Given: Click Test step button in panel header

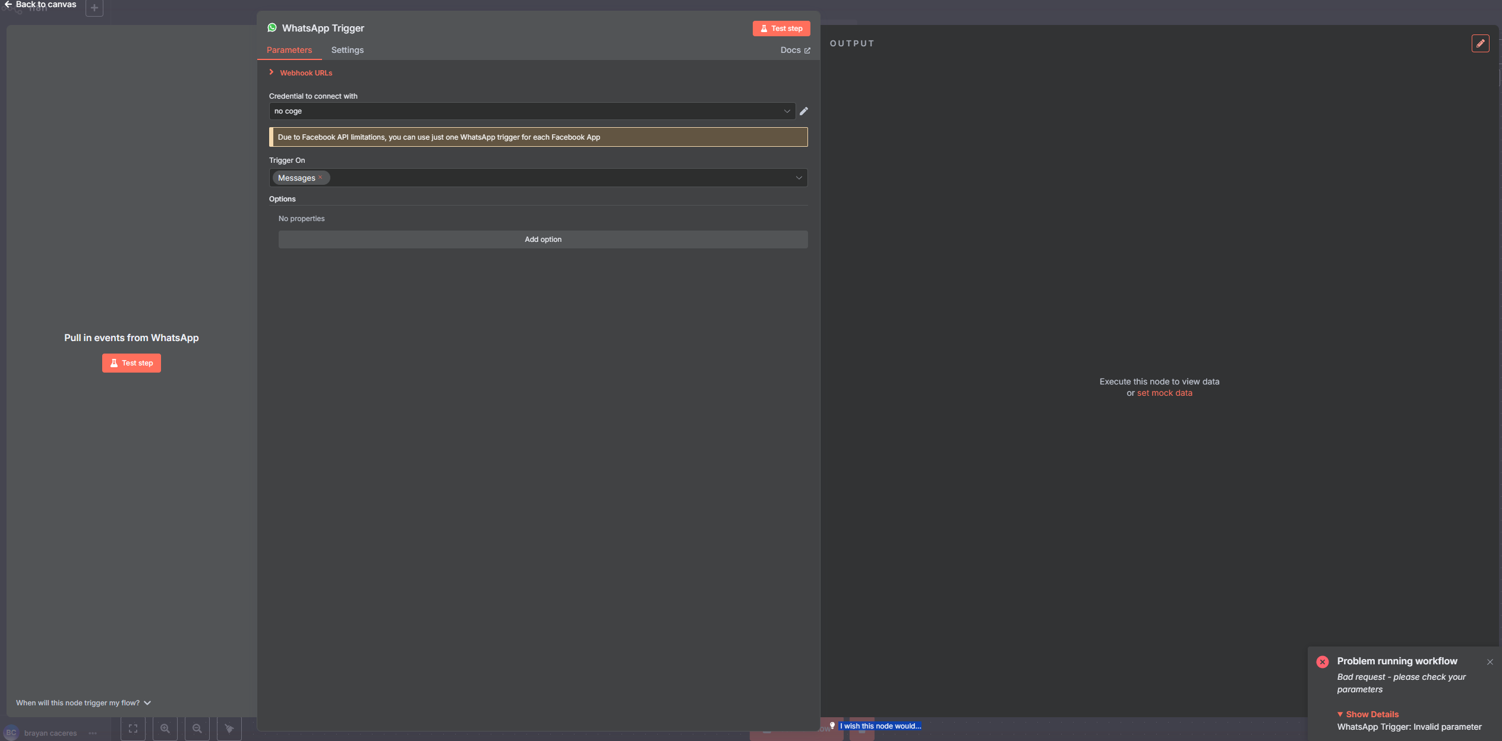Looking at the screenshot, I should click(x=781, y=29).
